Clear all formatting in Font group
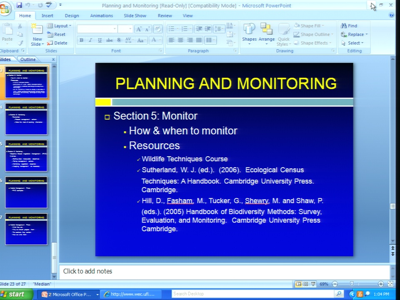Screen dimensions: 400x300 point(157,29)
